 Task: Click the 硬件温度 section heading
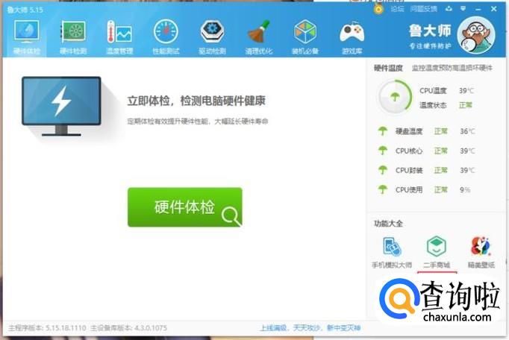(388, 68)
